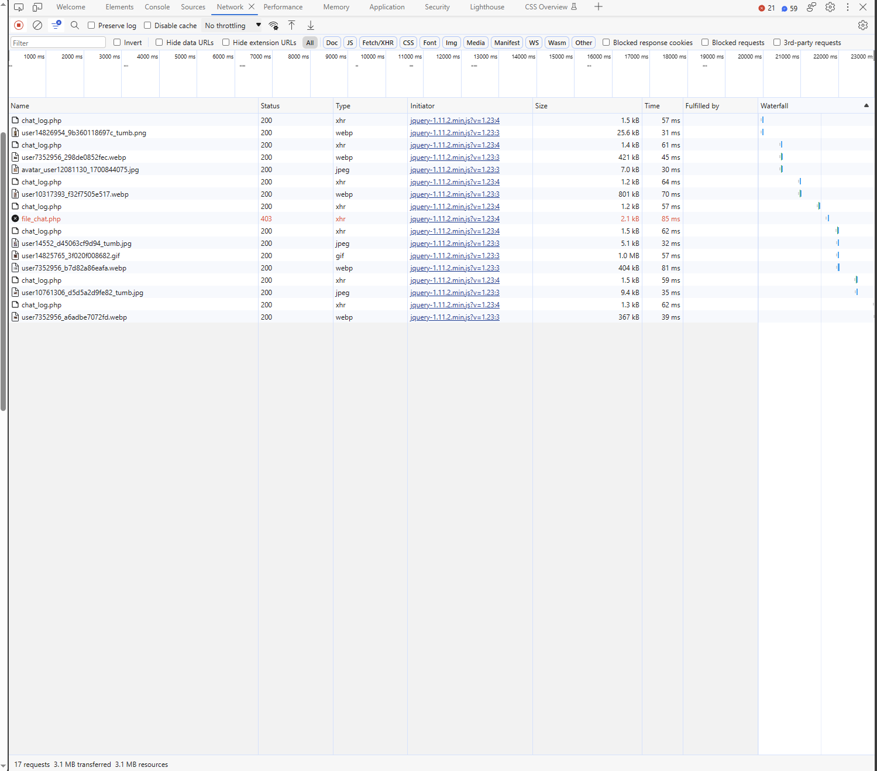Click the 403 status of file_chat.php
This screenshot has height=771, width=877.
(266, 219)
